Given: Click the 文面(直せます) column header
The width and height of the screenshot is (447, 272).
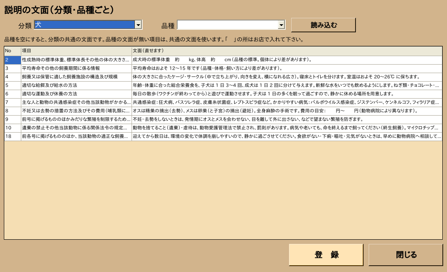Looking at the screenshot, I should [x=287, y=51].
